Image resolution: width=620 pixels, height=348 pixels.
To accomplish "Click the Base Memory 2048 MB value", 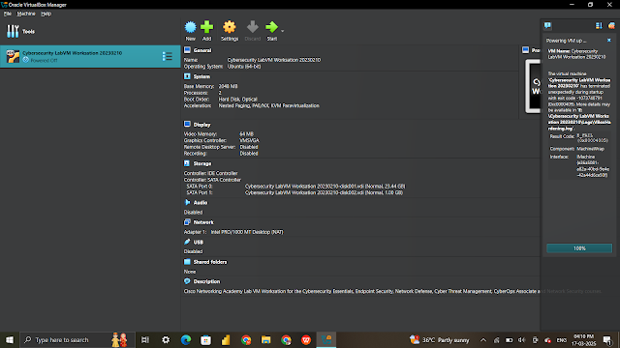I will 229,86.
